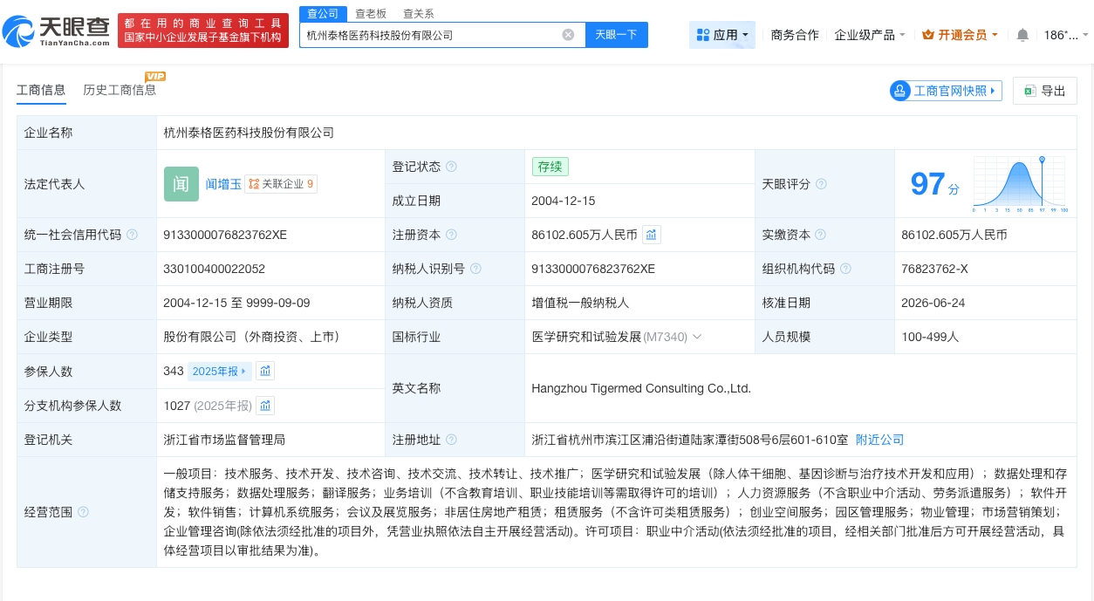Click the help icon next to 组织机构代码
Viewport: 1094px width, 601px height.
pyautogui.click(x=845, y=269)
